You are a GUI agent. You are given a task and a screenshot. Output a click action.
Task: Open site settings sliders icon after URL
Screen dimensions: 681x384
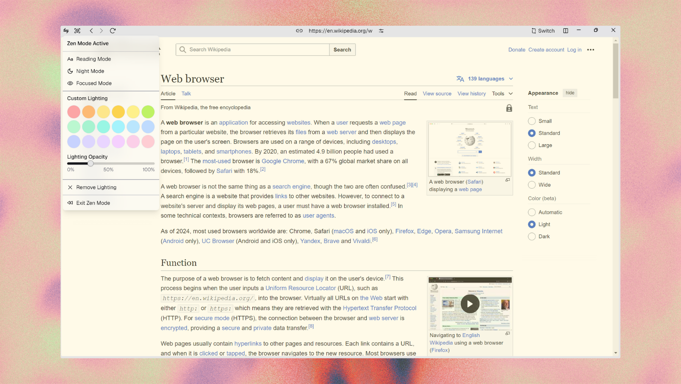381,31
